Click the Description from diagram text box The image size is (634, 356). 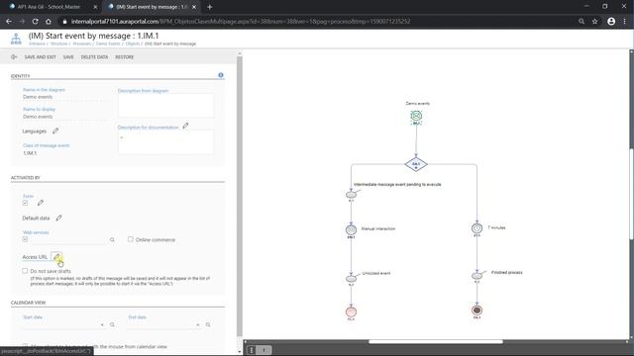(165, 106)
